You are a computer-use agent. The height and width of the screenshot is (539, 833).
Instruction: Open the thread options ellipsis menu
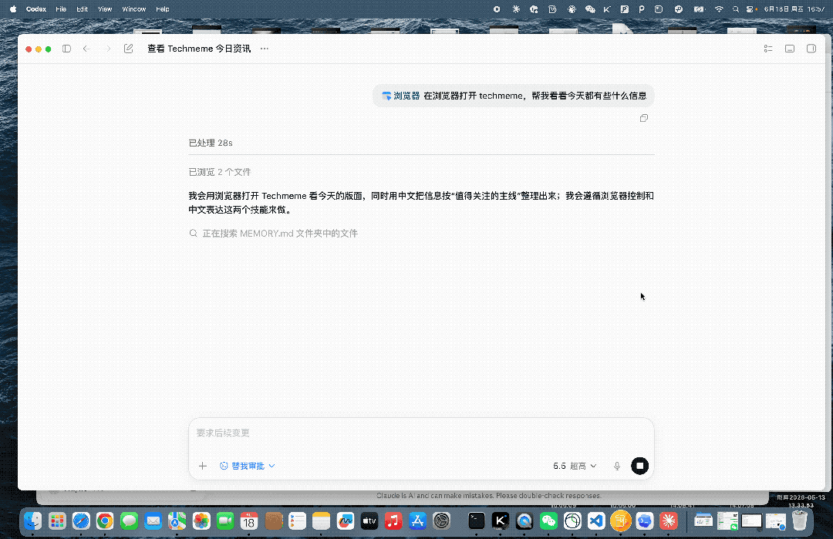(264, 49)
